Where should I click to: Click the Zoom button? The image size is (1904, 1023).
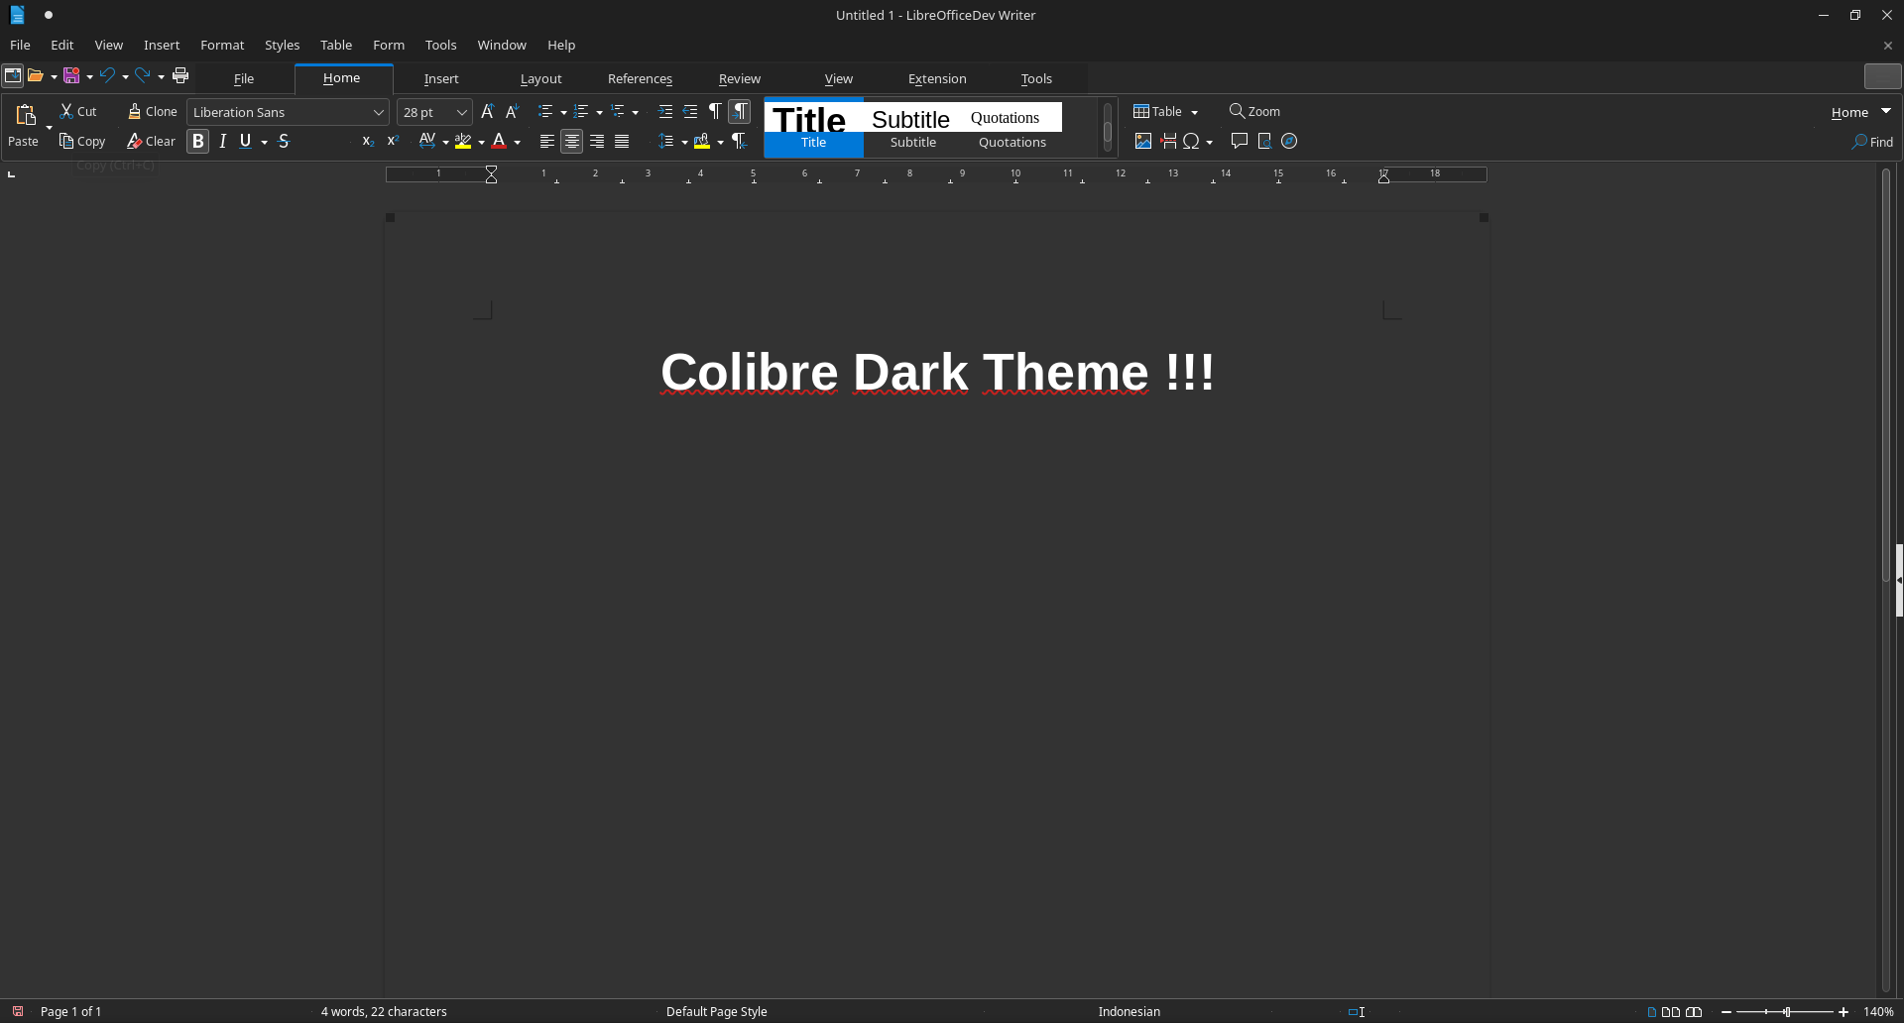coord(1254,111)
